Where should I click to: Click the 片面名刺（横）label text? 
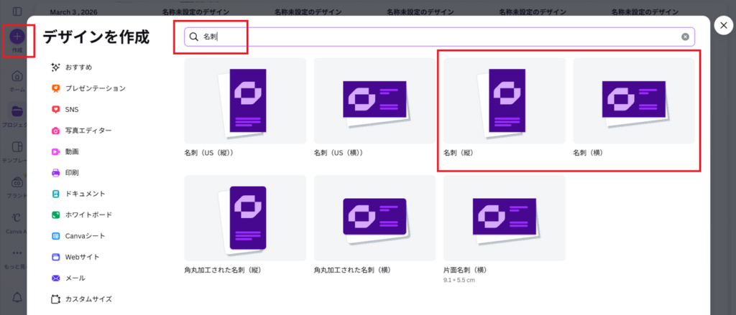(x=465, y=271)
